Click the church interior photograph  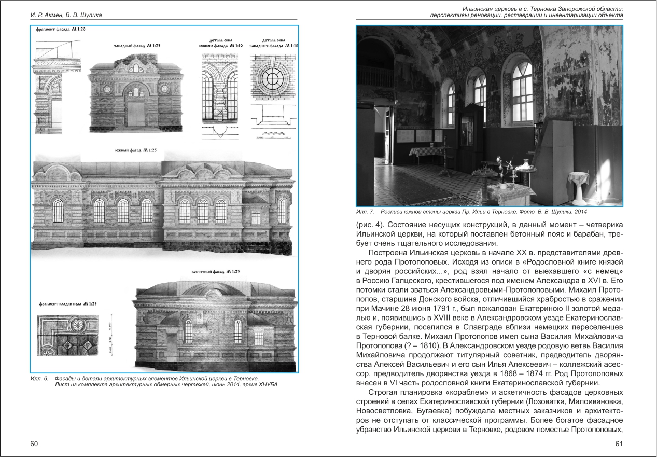(489, 116)
